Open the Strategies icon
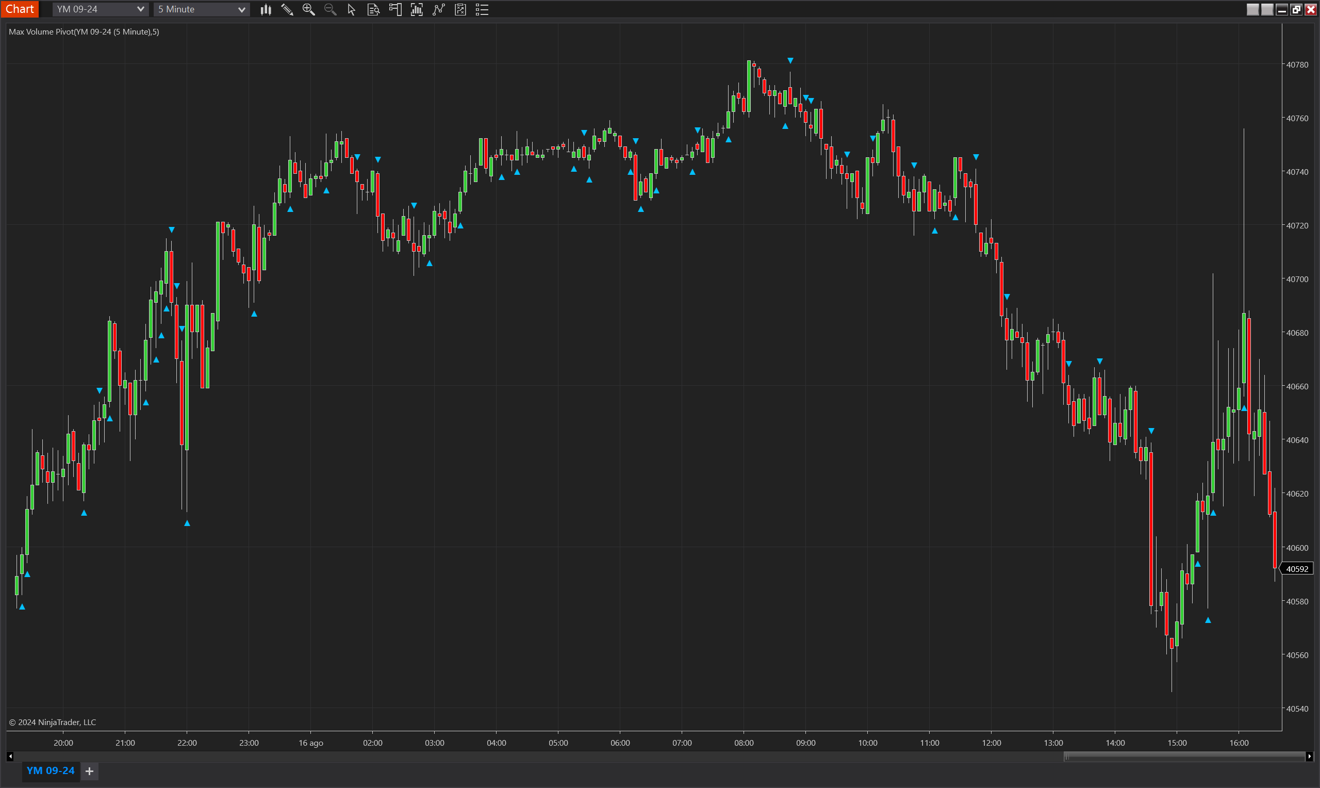The height and width of the screenshot is (788, 1320). (460, 9)
